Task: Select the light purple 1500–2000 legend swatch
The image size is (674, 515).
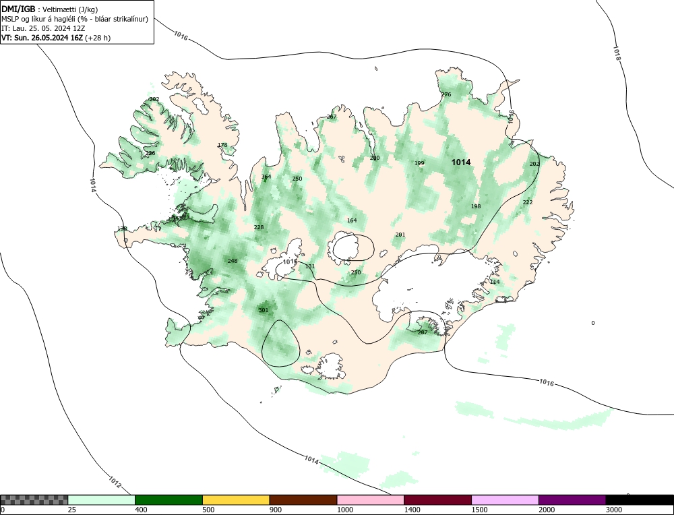Action: pyautogui.click(x=505, y=500)
